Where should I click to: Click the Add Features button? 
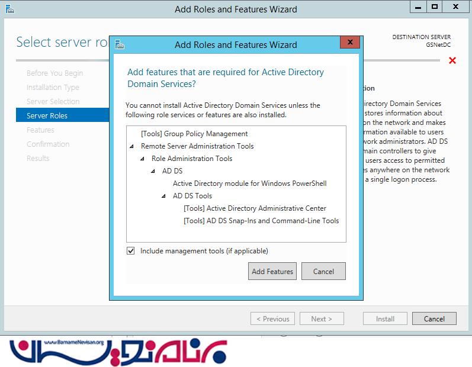click(x=272, y=271)
